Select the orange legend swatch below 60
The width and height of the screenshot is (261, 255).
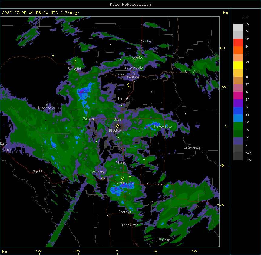click(238, 50)
